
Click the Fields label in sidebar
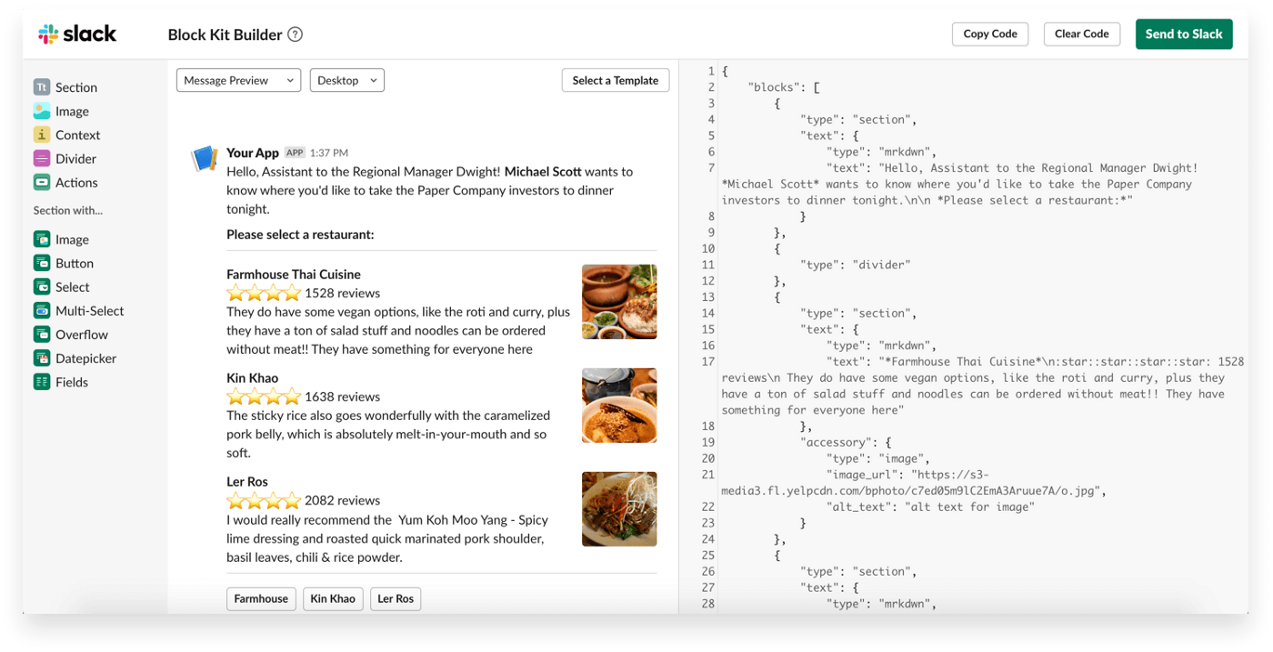(72, 382)
